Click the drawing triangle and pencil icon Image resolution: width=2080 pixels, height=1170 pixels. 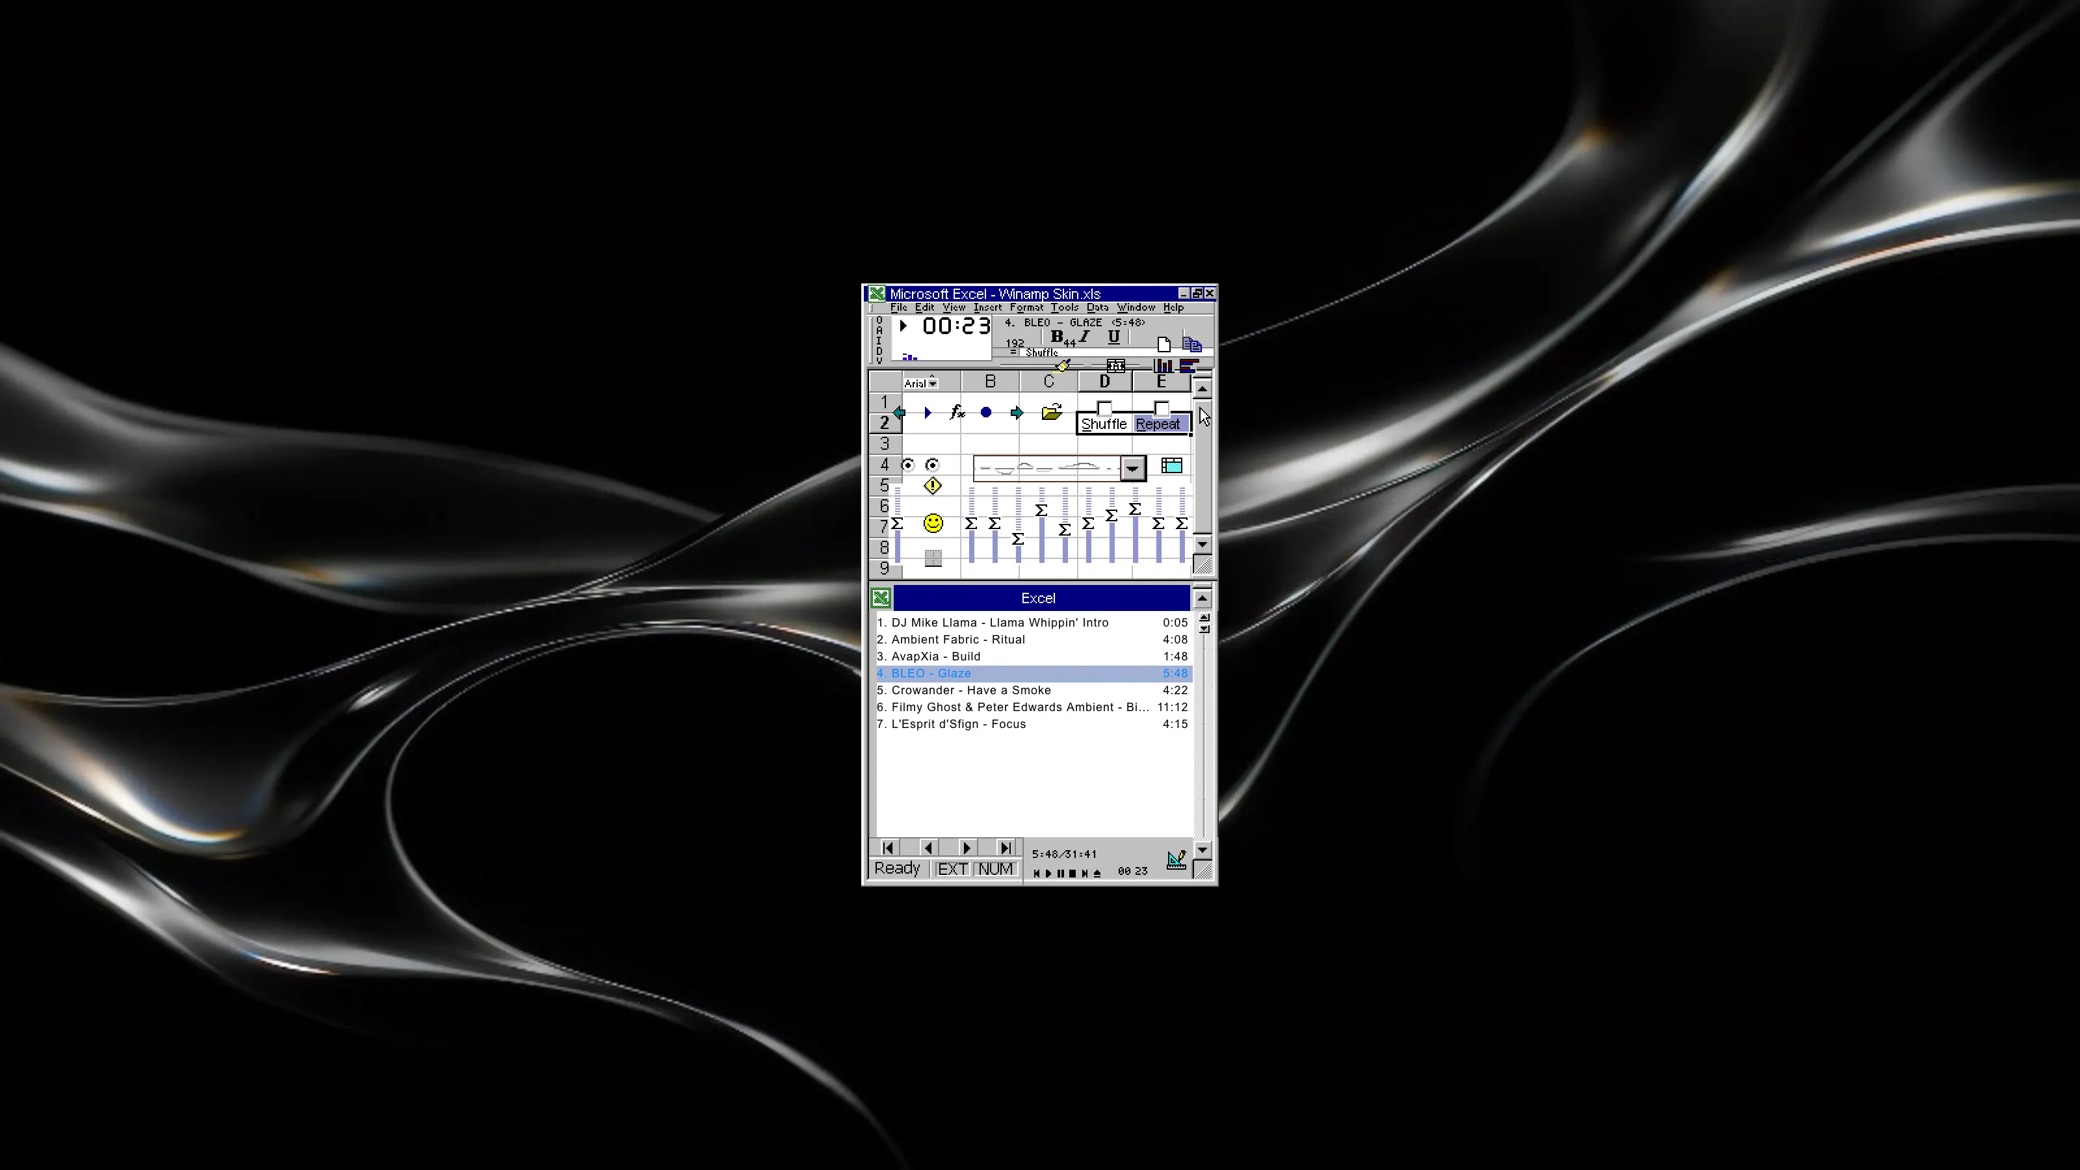pyautogui.click(x=1176, y=859)
